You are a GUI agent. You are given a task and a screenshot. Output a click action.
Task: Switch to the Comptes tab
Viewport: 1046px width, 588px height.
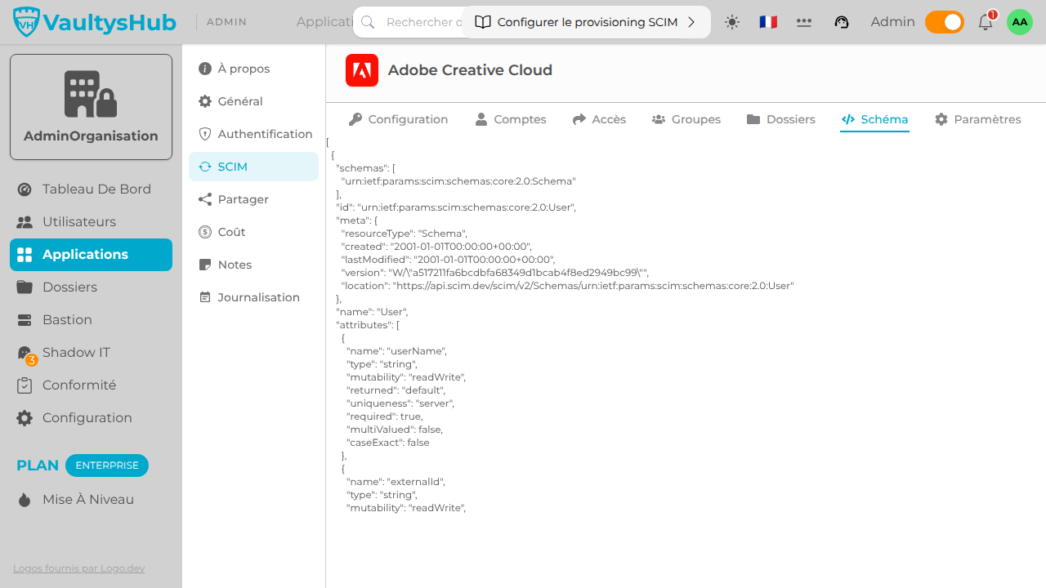coord(510,119)
